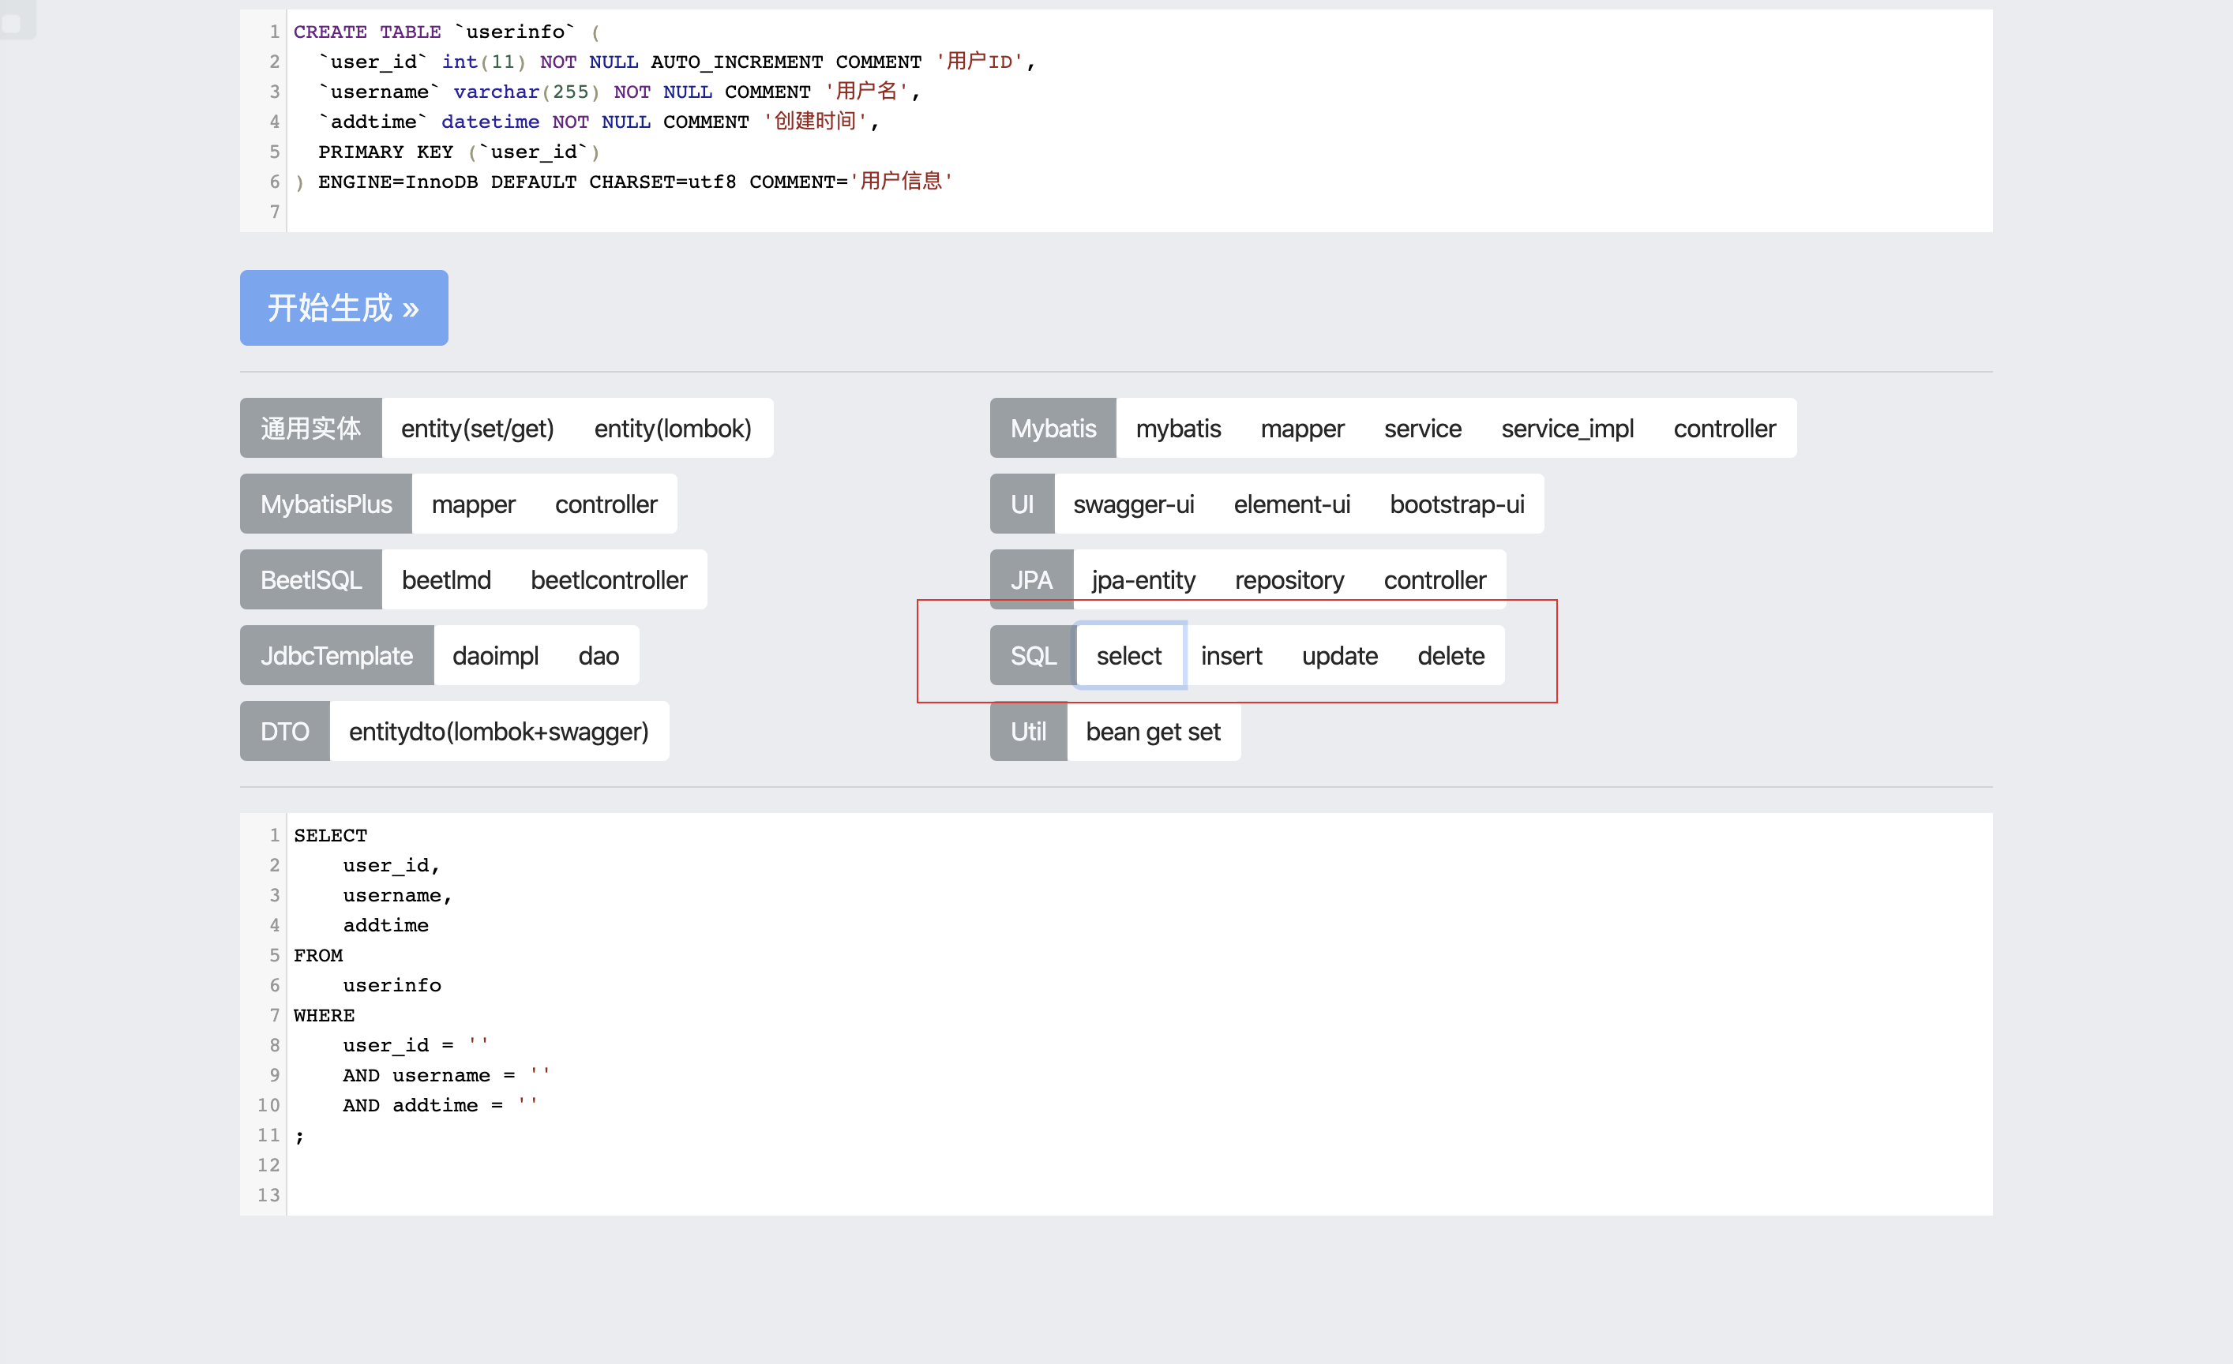This screenshot has height=1364, width=2233.
Task: Choose the mybatis template in Mybatis group
Action: (1178, 429)
